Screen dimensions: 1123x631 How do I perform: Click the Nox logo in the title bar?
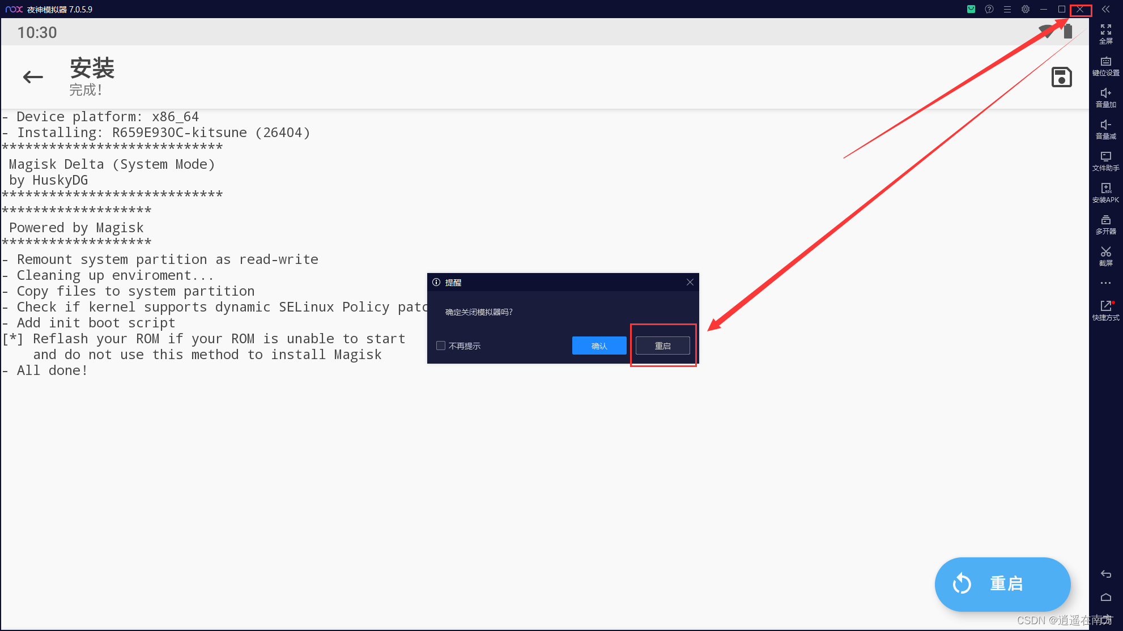pyautogui.click(x=14, y=9)
